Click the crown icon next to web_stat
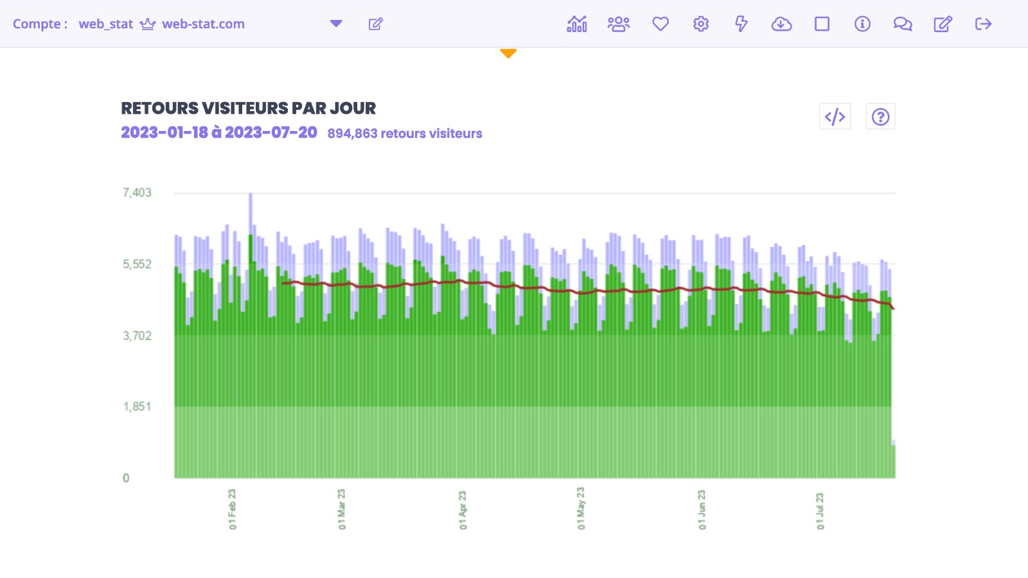The width and height of the screenshot is (1028, 578). [x=148, y=24]
